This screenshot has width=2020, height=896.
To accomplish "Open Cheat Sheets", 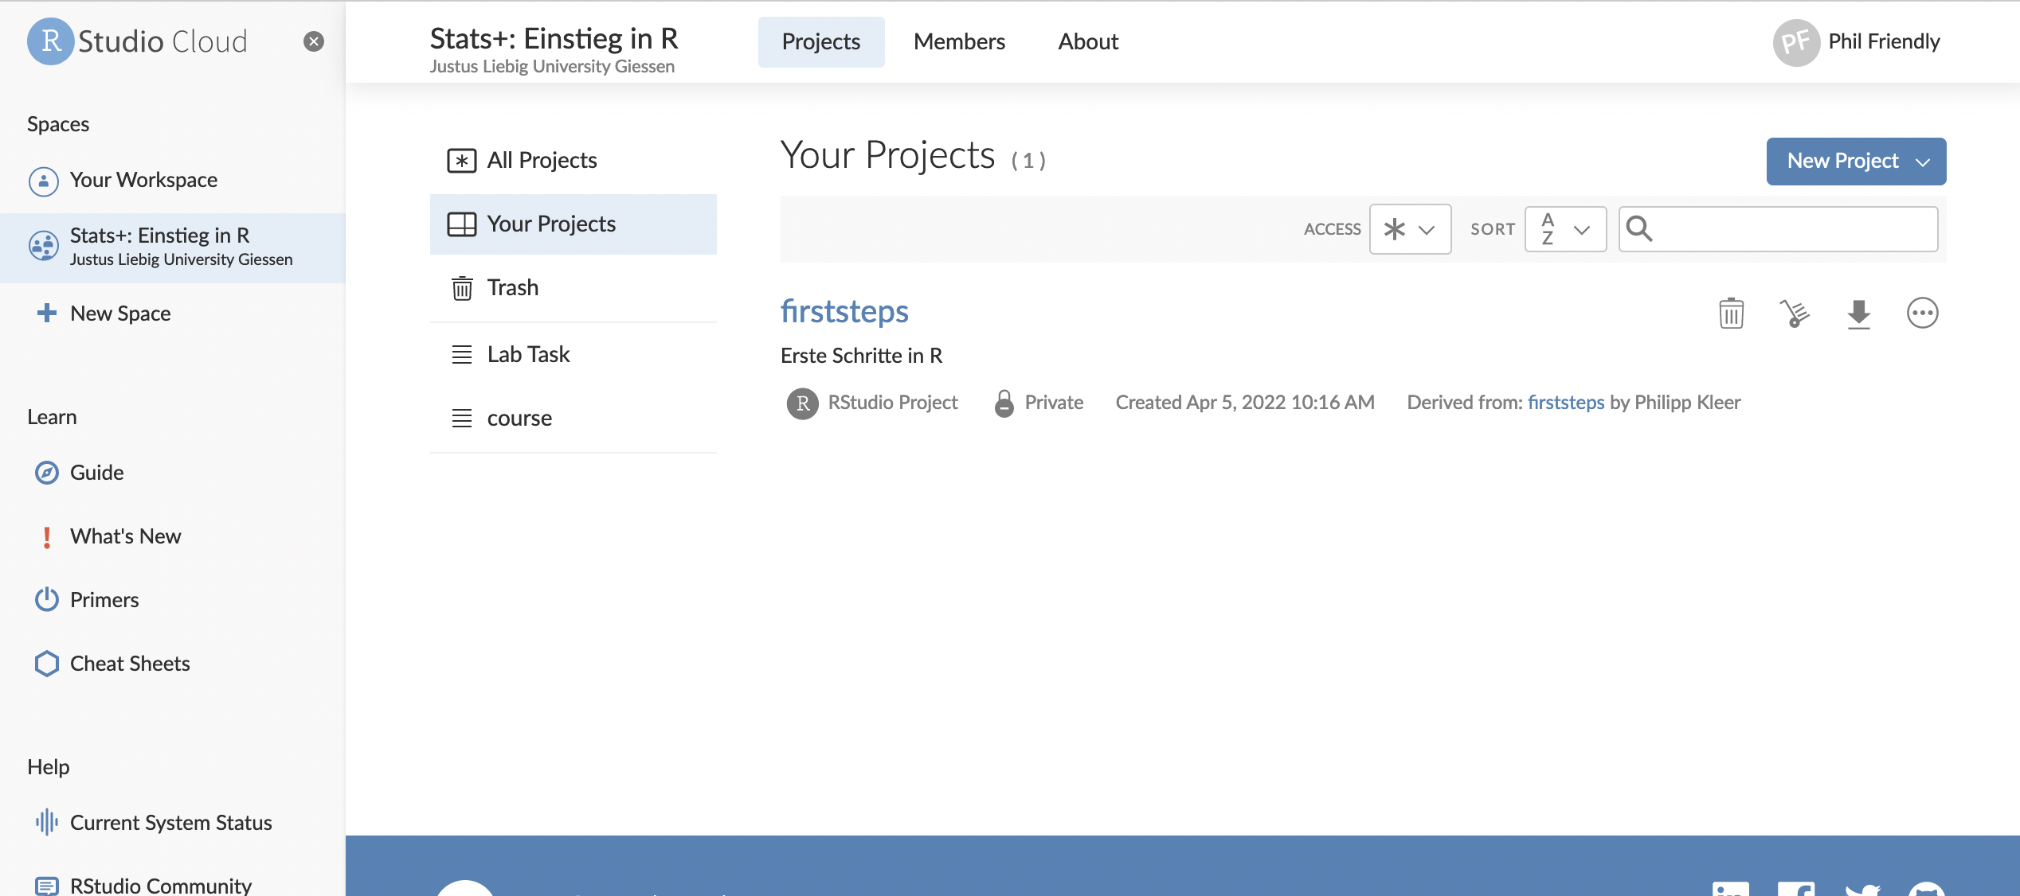I will pyautogui.click(x=130, y=664).
